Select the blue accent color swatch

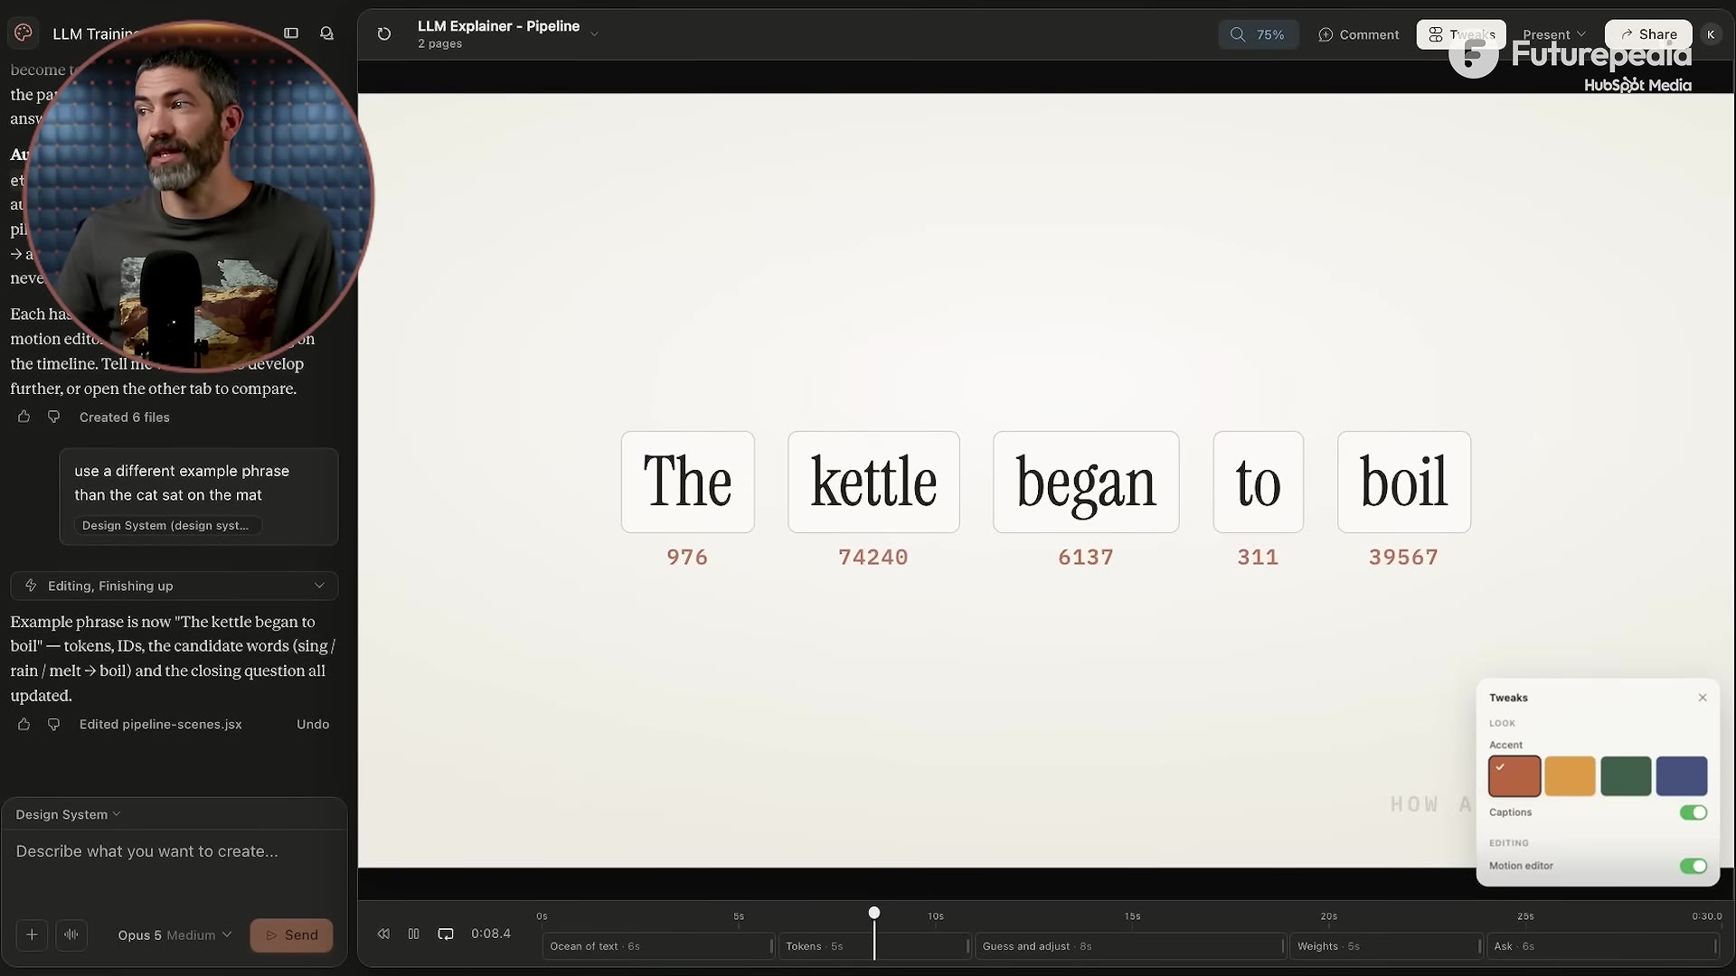coord(1682,776)
